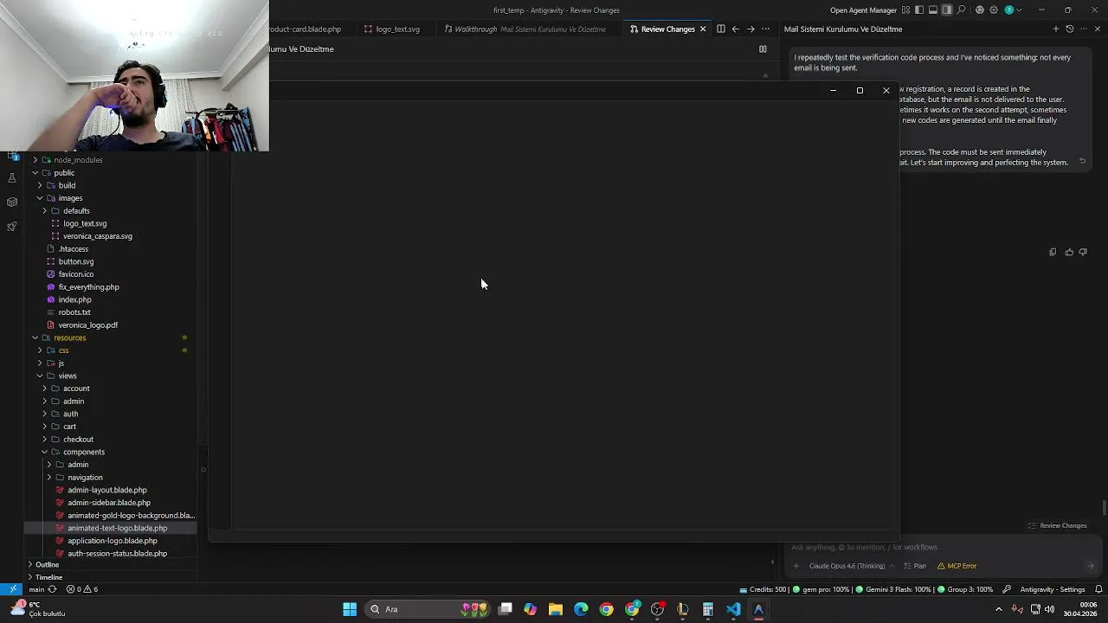1108x623 pixels.
Task: Open Visual Studio Code from taskbar
Action: [733, 609]
